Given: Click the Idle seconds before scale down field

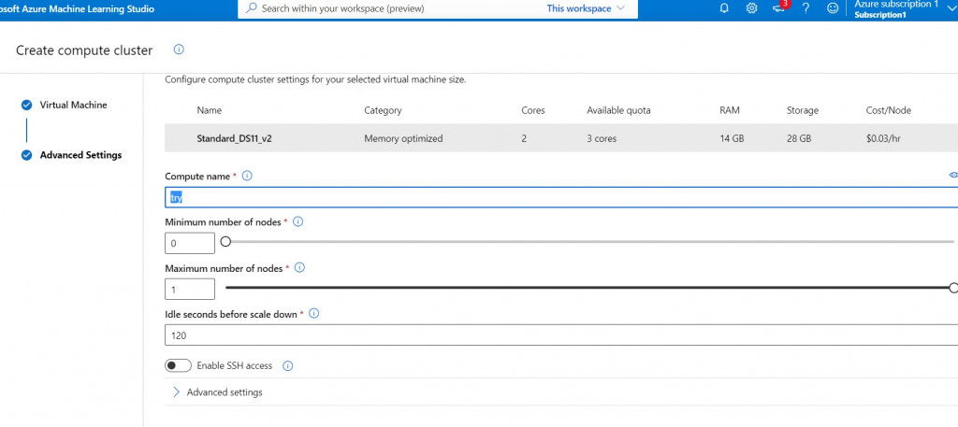Looking at the screenshot, I should coord(561,334).
